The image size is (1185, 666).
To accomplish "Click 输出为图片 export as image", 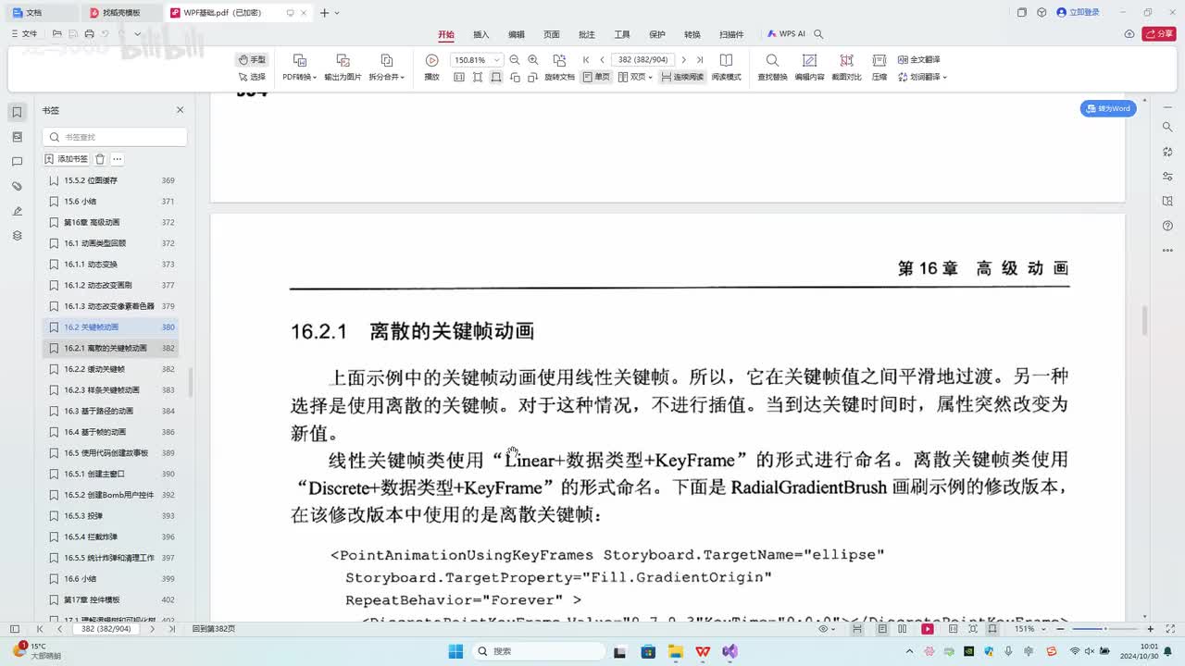I will (343, 68).
